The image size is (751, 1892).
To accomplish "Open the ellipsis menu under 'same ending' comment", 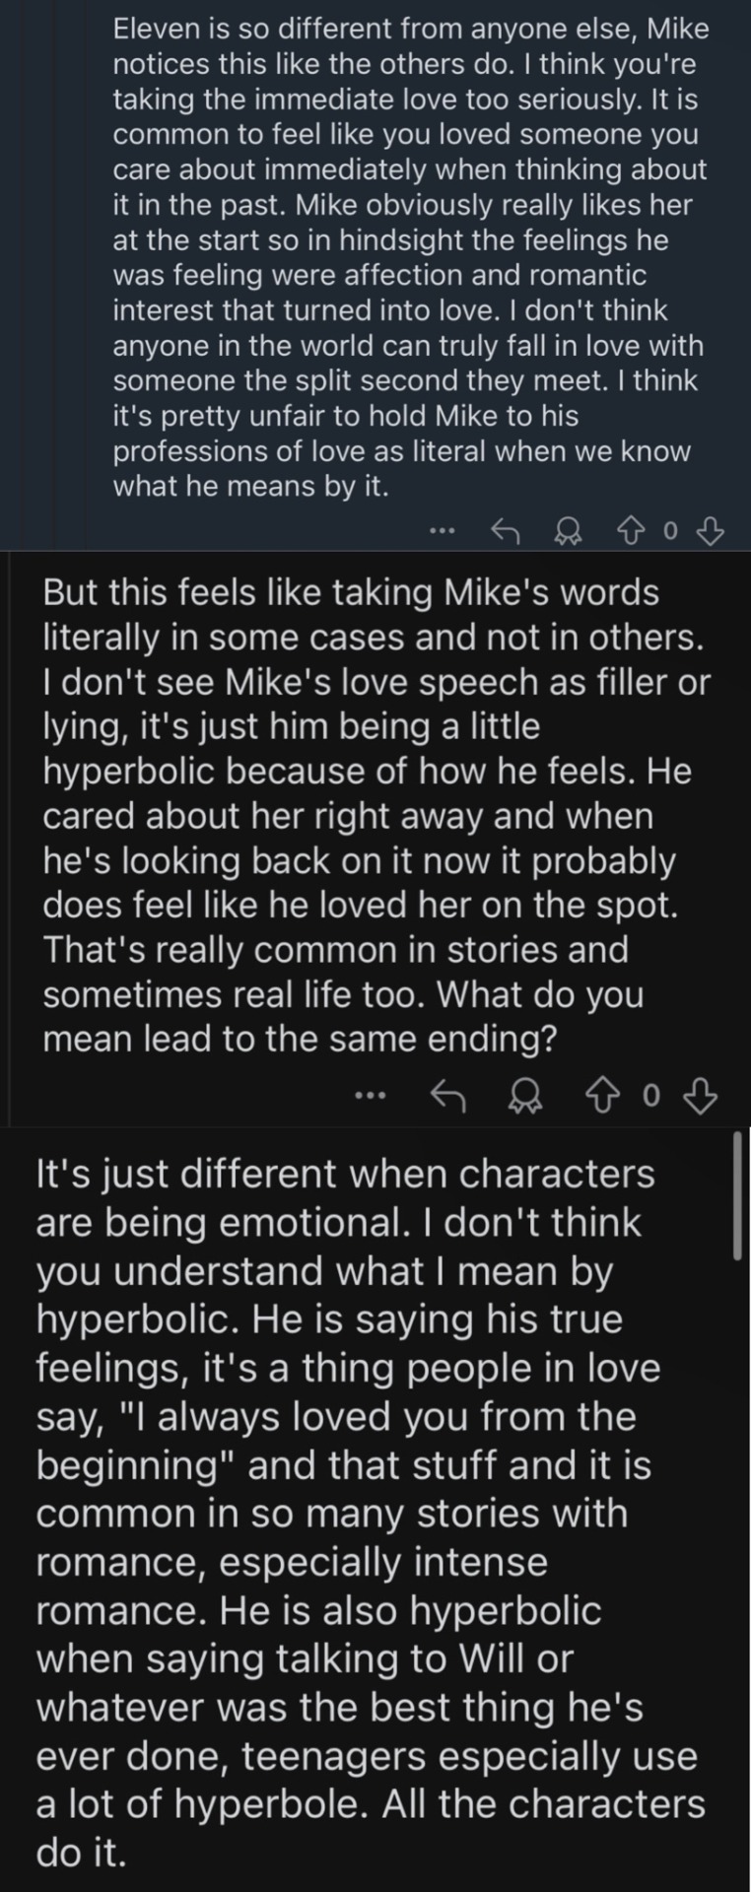I will (369, 1095).
